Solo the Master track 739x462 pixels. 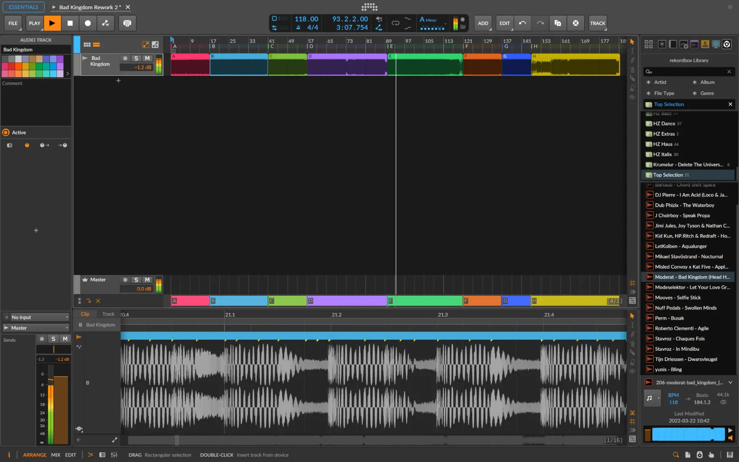coord(136,280)
